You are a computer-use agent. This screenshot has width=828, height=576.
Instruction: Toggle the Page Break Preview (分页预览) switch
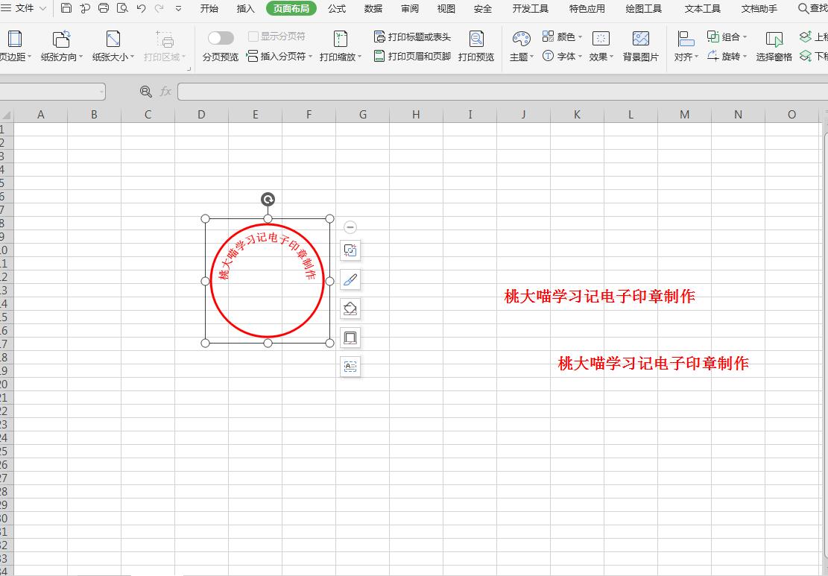point(221,38)
